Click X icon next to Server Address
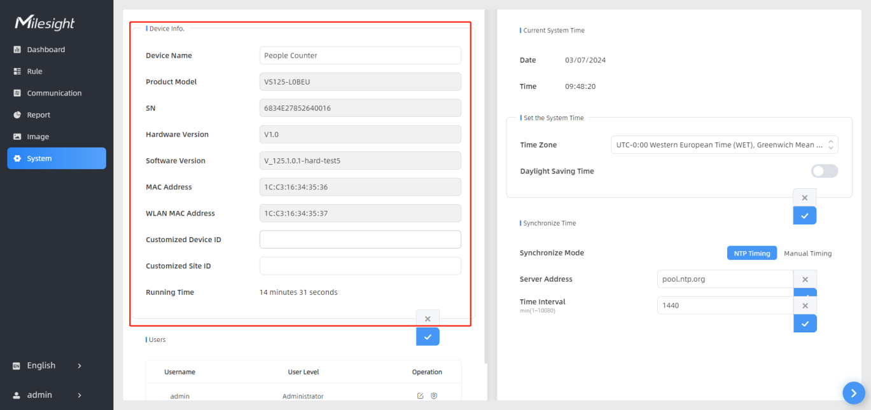Image resolution: width=871 pixels, height=410 pixels. click(805, 279)
